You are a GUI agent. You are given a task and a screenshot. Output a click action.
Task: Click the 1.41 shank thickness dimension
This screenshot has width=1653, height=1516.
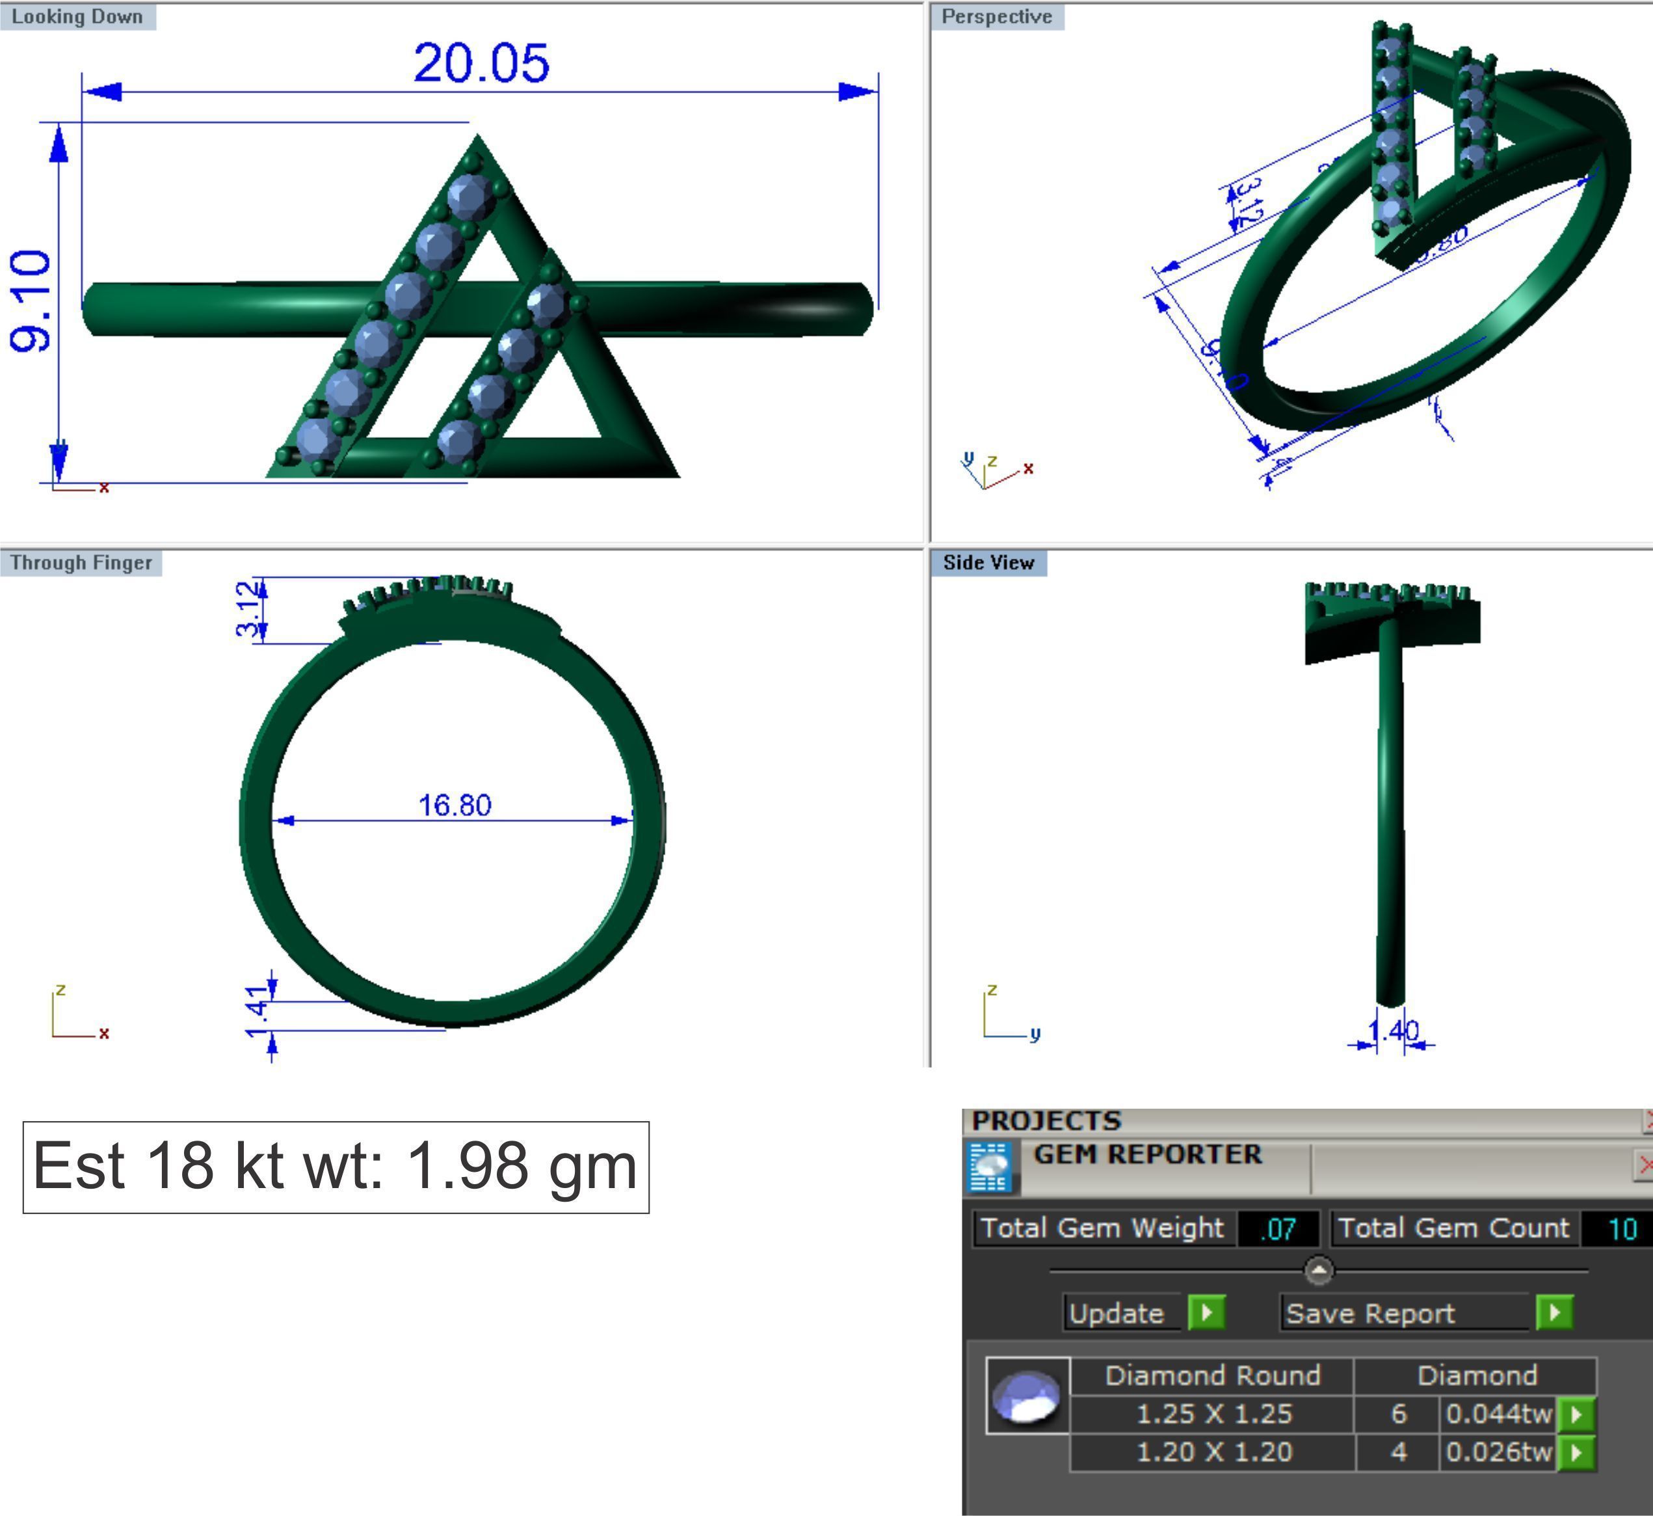point(257,1010)
